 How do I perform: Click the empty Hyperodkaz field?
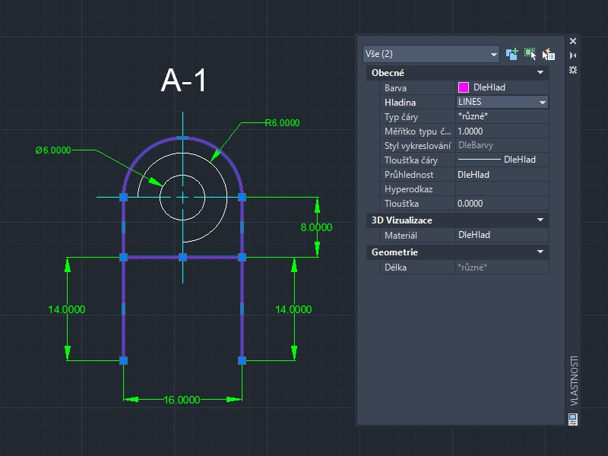pyautogui.click(x=502, y=188)
